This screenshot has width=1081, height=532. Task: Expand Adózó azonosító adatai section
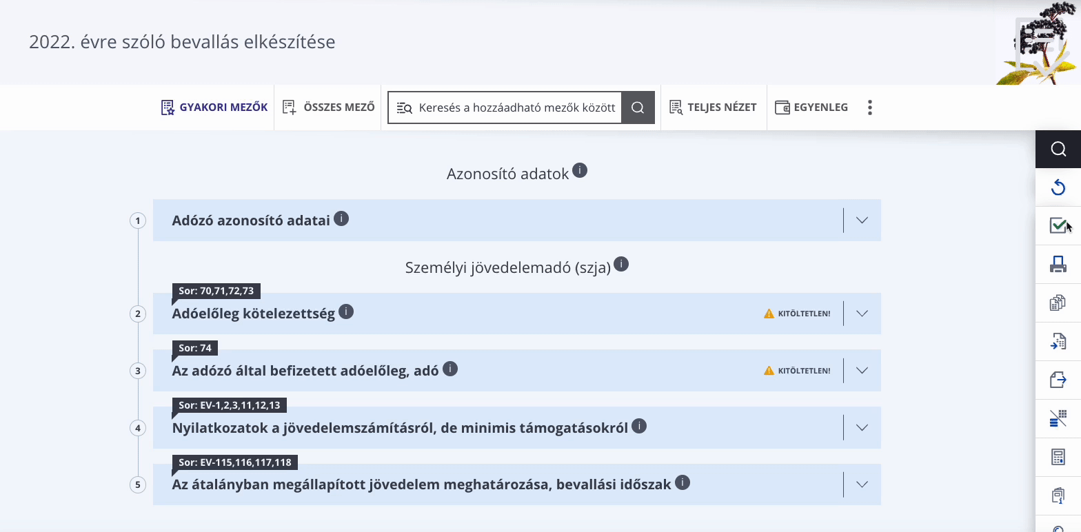coord(862,221)
